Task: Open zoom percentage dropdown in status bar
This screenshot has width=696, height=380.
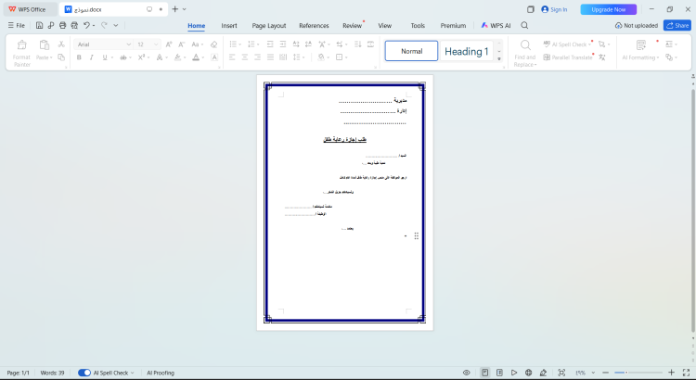Action: coord(593,373)
